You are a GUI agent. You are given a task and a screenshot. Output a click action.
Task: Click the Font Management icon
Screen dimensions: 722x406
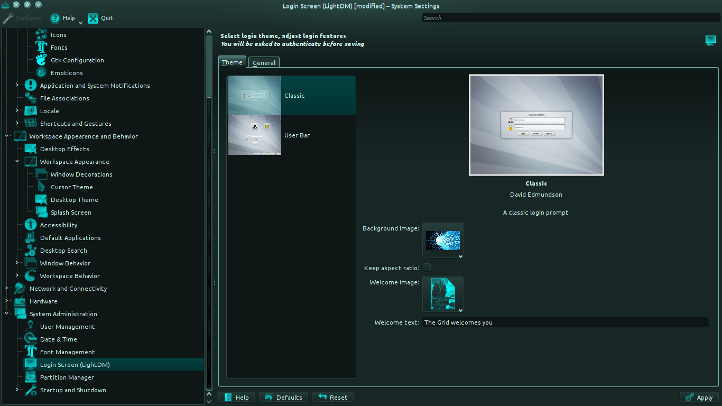[x=31, y=352]
